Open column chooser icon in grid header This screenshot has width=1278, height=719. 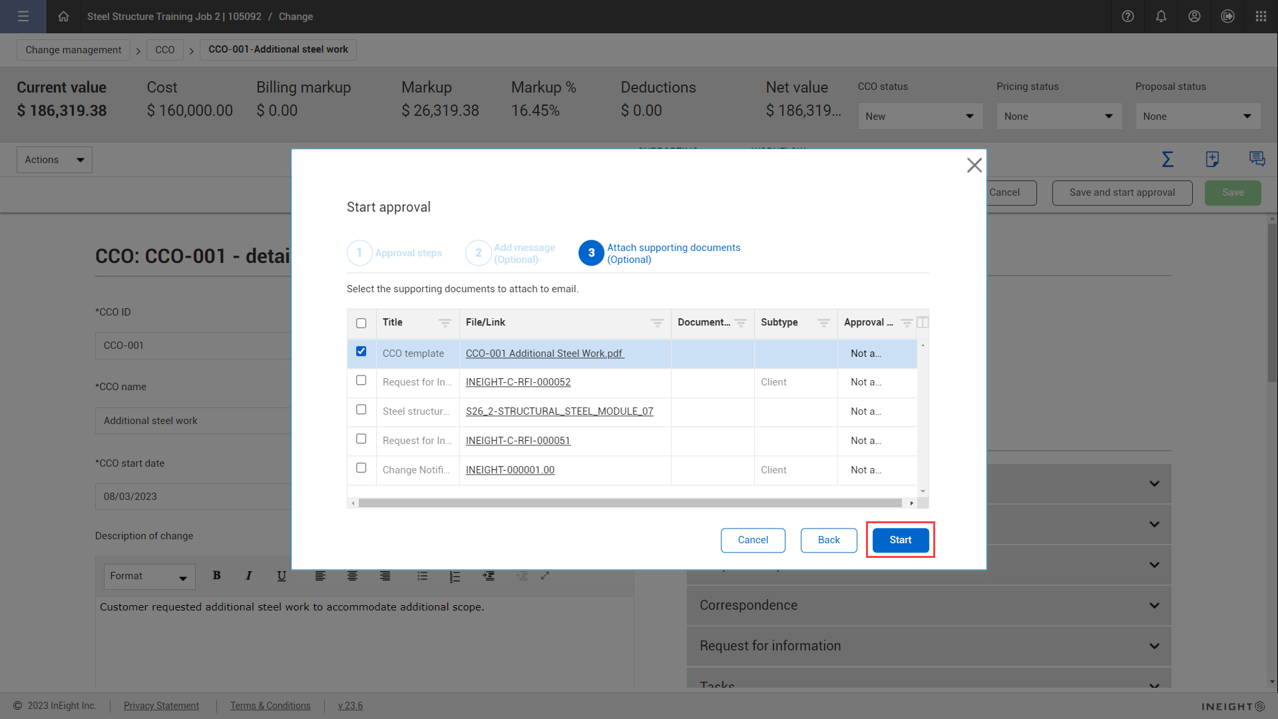(x=923, y=323)
